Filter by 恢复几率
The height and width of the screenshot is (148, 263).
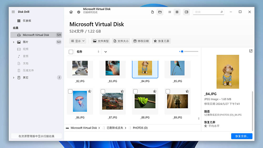[161, 41]
